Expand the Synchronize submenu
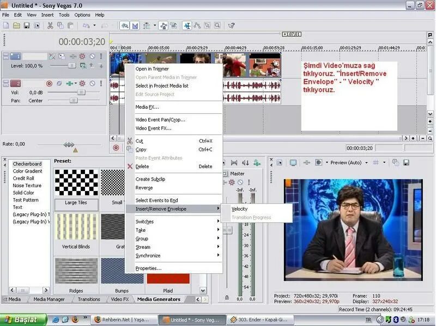This screenshot has width=436, height=326. [x=174, y=255]
